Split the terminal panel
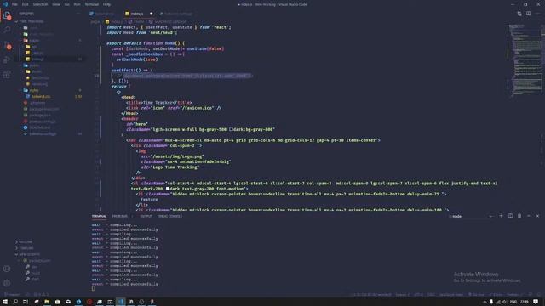Screen dimensions: 545x306 point(510,216)
